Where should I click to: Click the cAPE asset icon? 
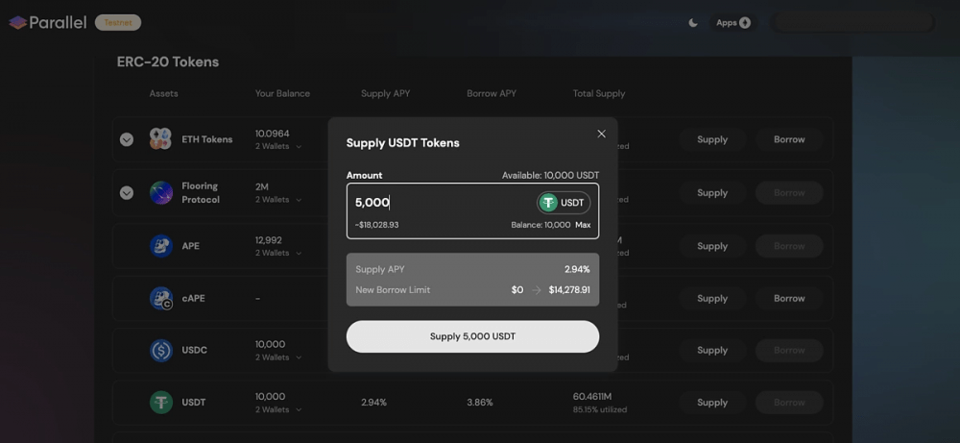(x=161, y=299)
